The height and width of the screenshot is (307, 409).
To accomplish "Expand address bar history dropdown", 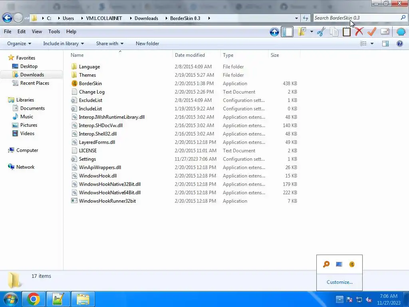I will [x=297, y=18].
